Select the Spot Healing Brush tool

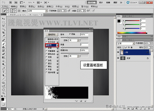(3, 40)
